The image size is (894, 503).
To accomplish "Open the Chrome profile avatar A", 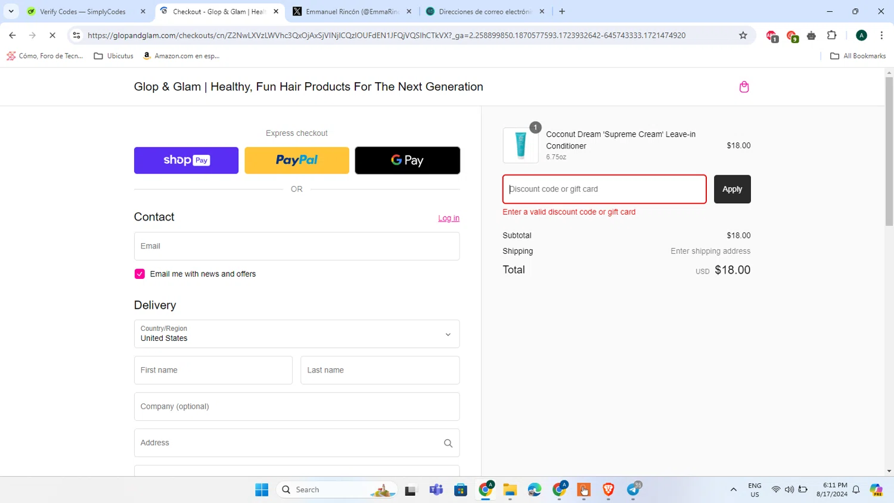I will click(861, 35).
